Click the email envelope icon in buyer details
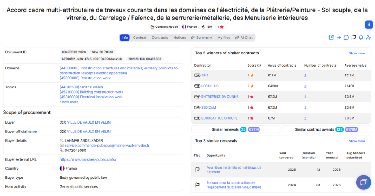This screenshot has width=375, height=196. (62, 146)
